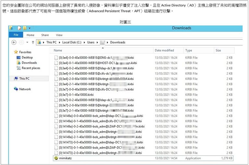Expand the Users breadcrumb chevron
Image resolution: width=249 pixels, height=165 pixels.
97,42
